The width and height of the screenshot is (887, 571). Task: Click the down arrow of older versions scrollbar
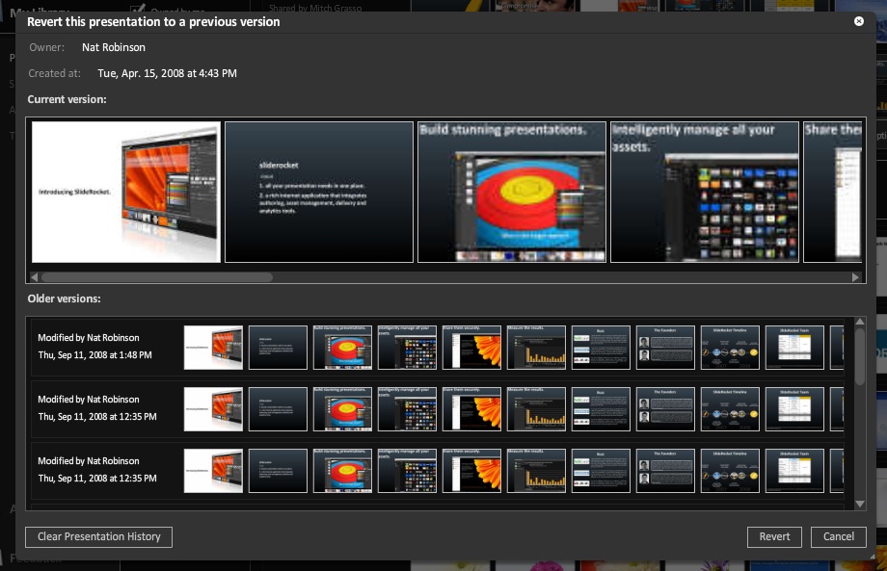click(x=860, y=504)
